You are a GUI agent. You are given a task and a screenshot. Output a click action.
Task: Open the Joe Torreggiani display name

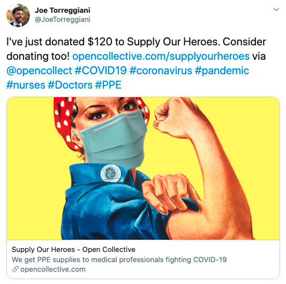tap(62, 10)
